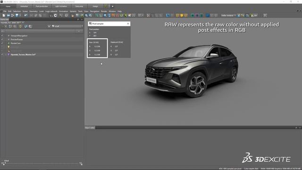Open the Help menu

(x=119, y=11)
